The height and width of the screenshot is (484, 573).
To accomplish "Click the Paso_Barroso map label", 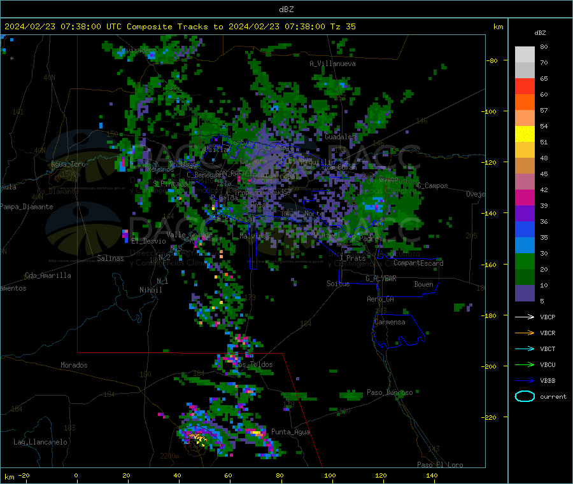I will (x=390, y=392).
